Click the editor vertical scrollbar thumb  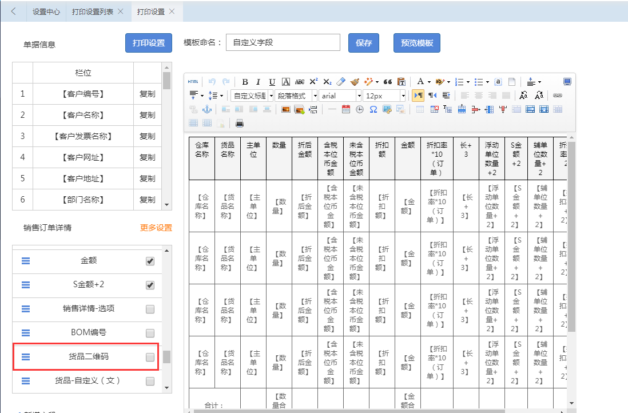(x=571, y=236)
